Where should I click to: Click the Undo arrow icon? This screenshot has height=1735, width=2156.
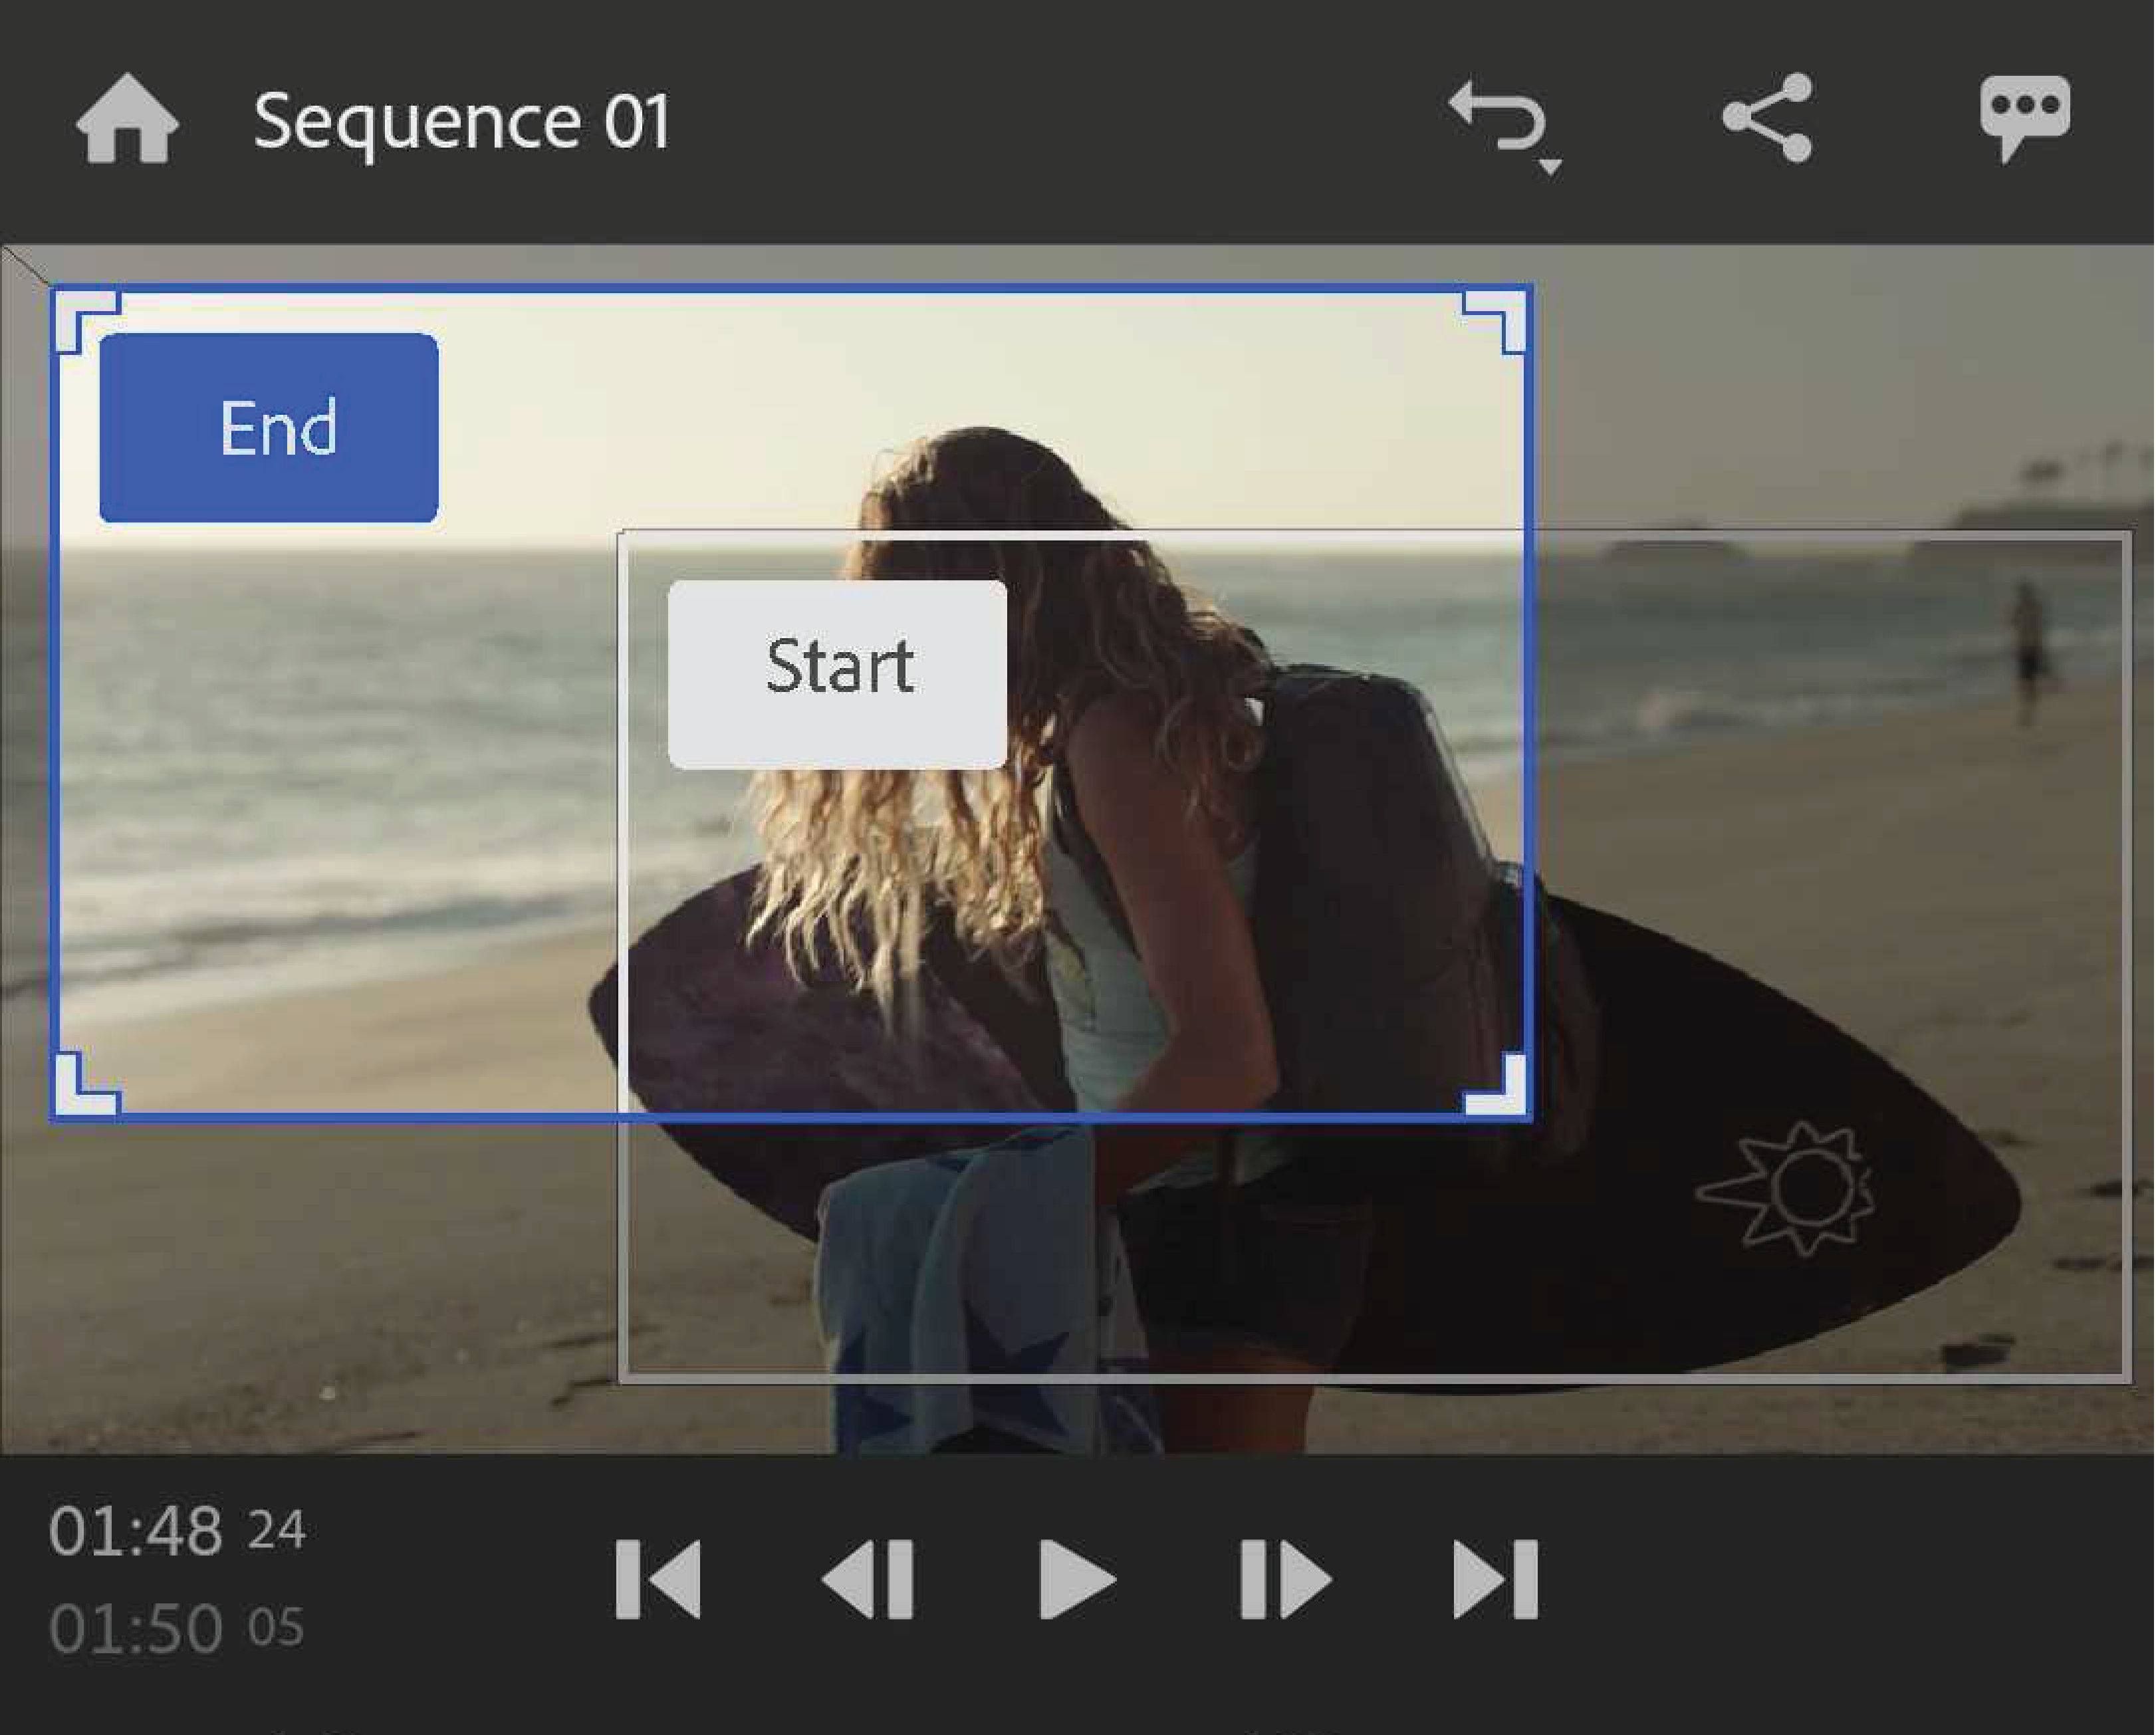(1495, 115)
